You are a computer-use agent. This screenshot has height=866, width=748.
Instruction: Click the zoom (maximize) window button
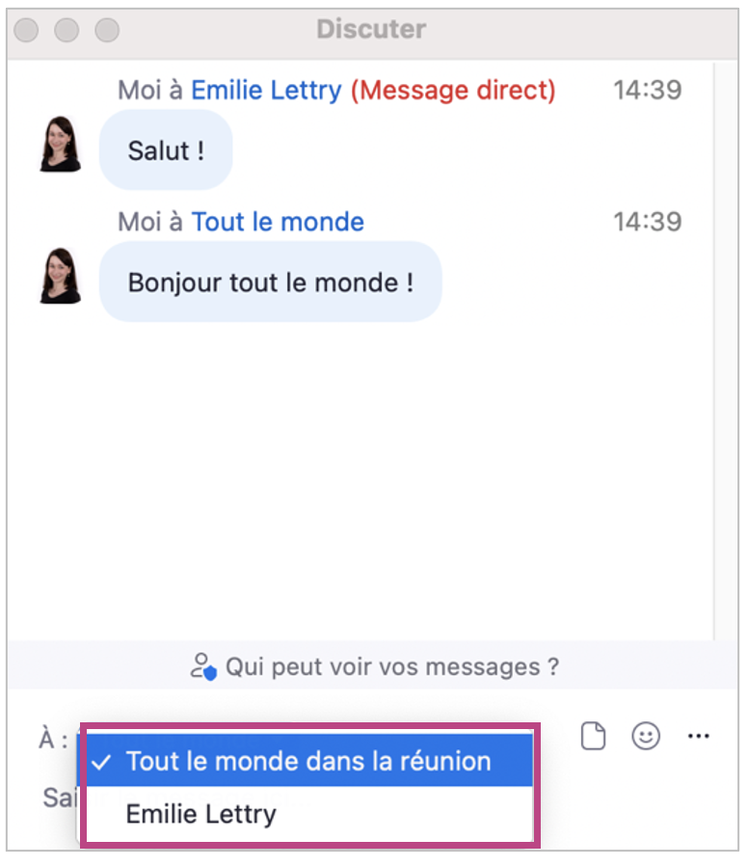pyautogui.click(x=108, y=31)
